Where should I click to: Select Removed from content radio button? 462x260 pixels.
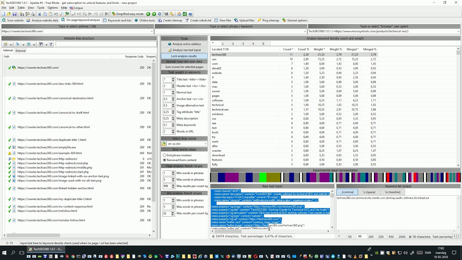[x=165, y=160]
